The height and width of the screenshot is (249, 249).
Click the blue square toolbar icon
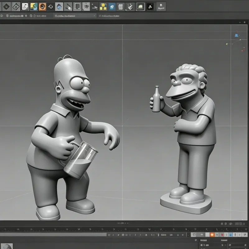pyautogui.click(x=112, y=7)
